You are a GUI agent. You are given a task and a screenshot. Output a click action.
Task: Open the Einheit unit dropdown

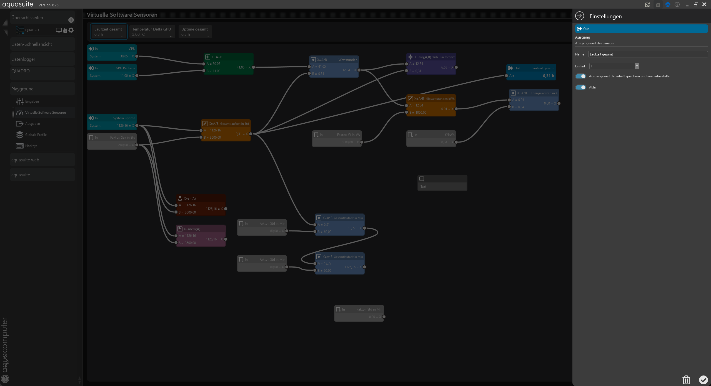tap(637, 66)
